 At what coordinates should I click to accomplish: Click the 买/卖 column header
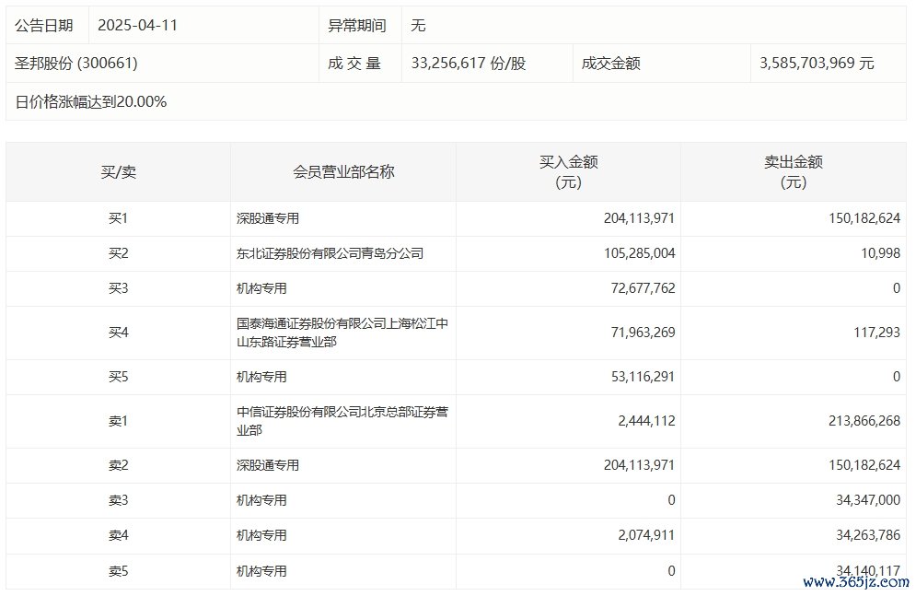[118, 171]
